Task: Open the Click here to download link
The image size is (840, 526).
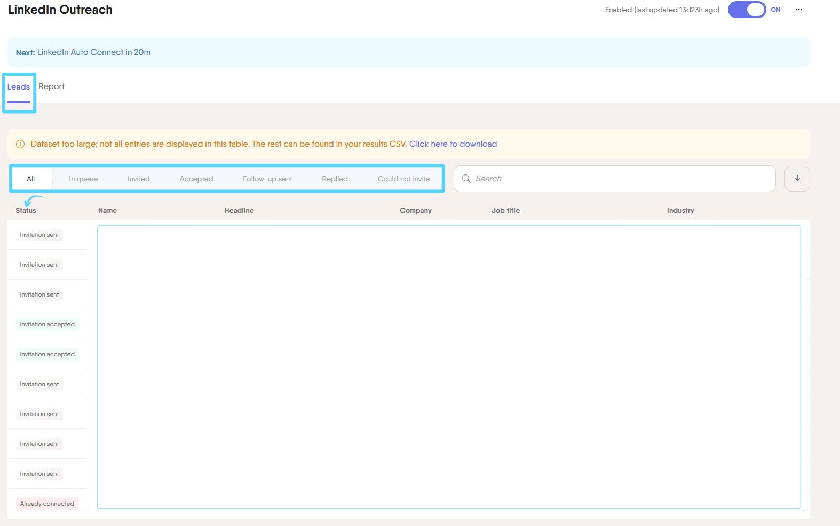Action: click(x=453, y=144)
